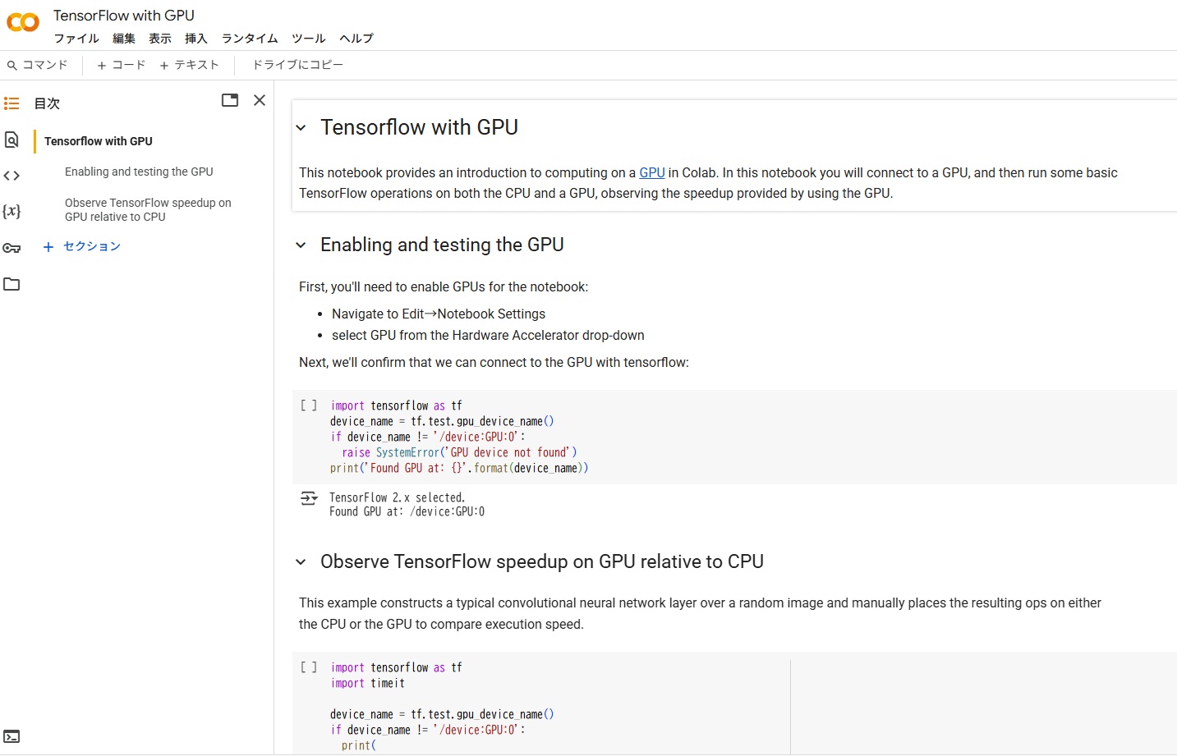Click bullet select GPU from Hardware Accelerator drop-down

488,335
